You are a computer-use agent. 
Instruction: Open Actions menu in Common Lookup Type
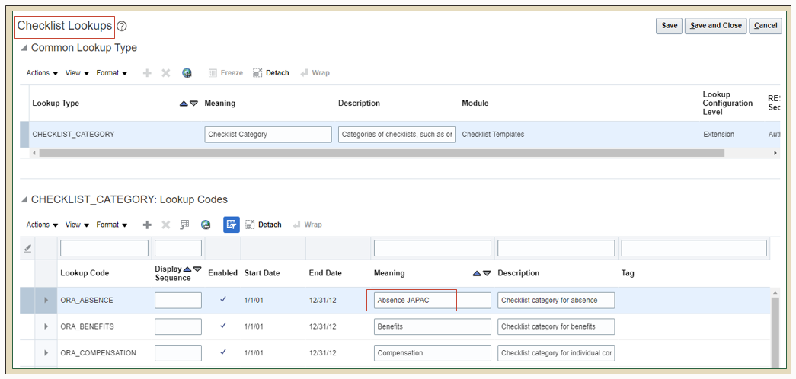pyautogui.click(x=42, y=73)
